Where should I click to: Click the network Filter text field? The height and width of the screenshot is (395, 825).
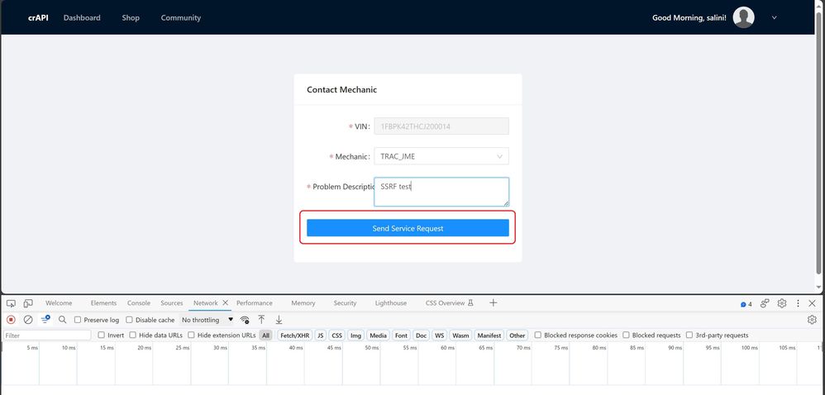click(47, 335)
